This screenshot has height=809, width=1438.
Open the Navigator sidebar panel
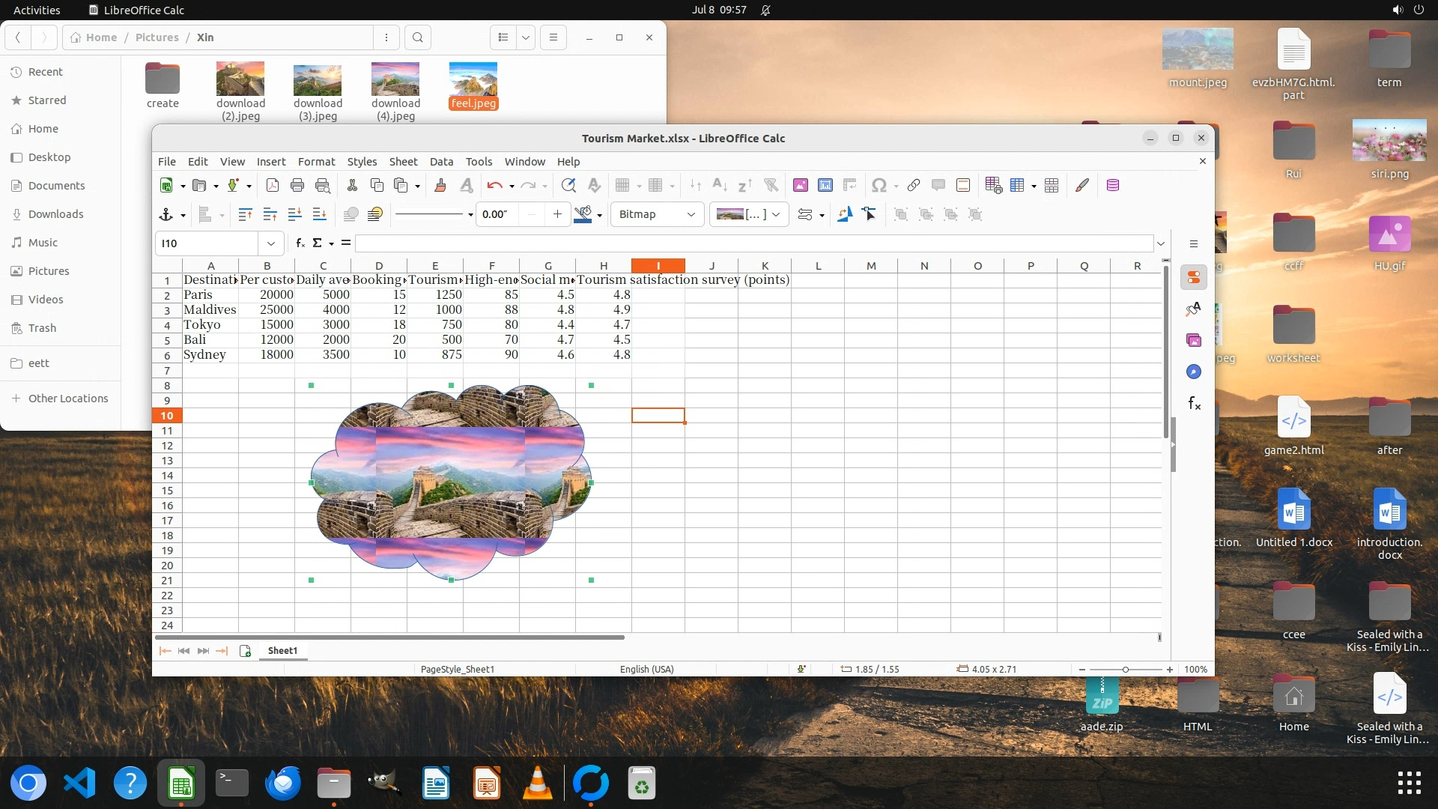[x=1194, y=372]
